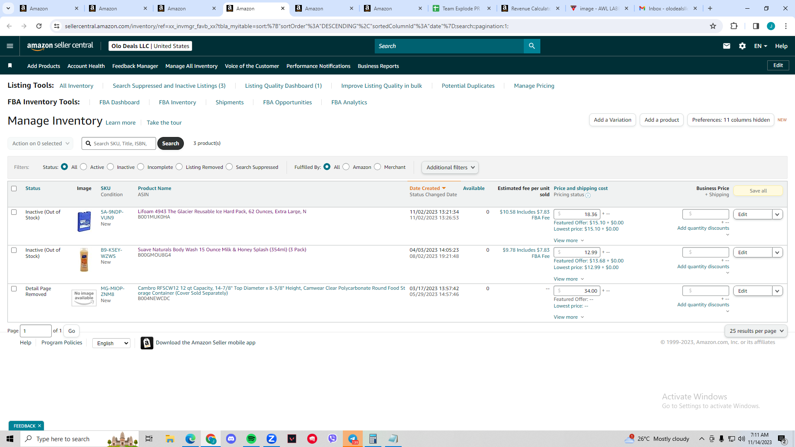Open Microsoft Edge from the taskbar

point(190,439)
